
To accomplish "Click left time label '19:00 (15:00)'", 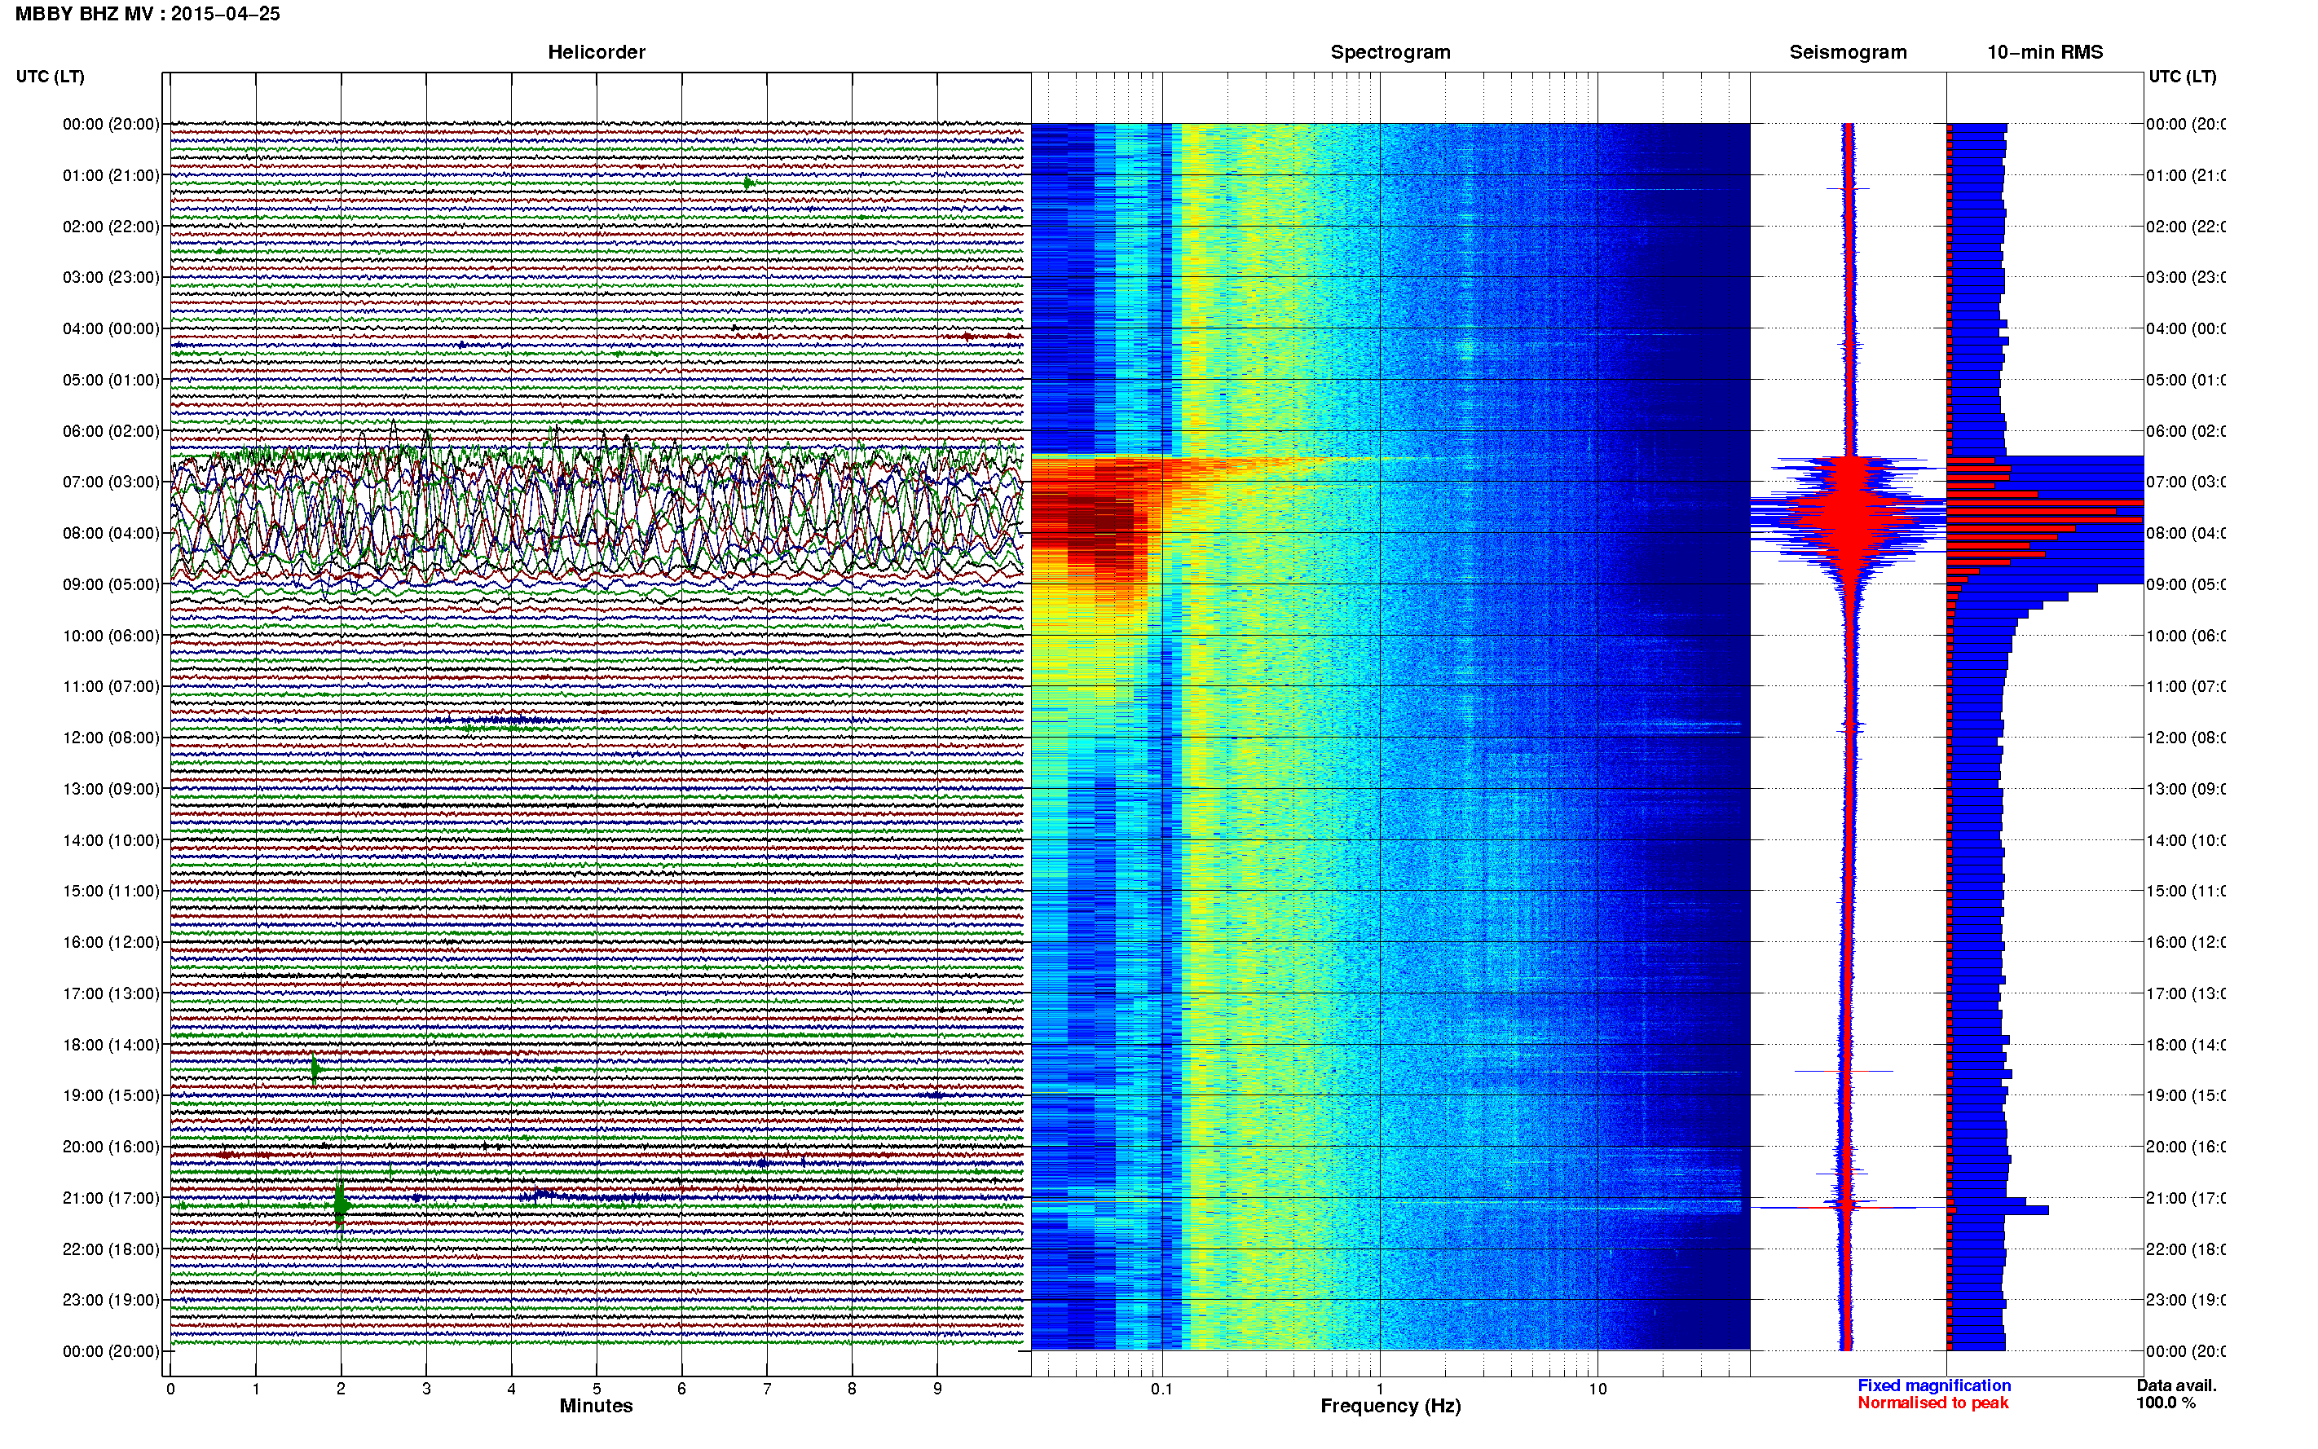I will tap(111, 1095).
